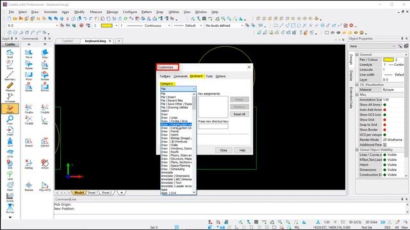Image resolution: width=410 pixels, height=230 pixels.
Task: Click the Press new shortcut key field
Action: point(213,126)
